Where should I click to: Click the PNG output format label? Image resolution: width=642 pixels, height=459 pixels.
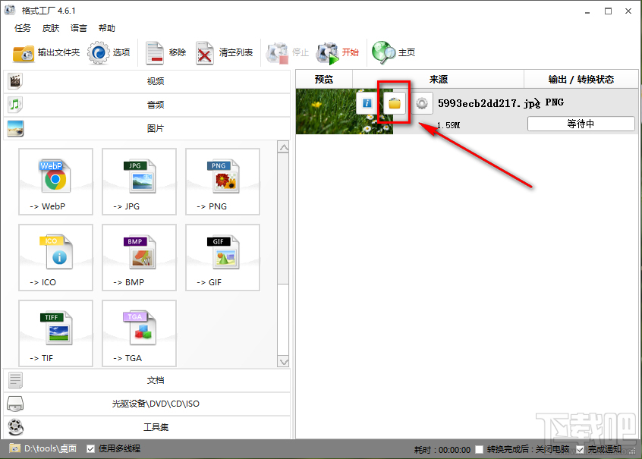[555, 102]
